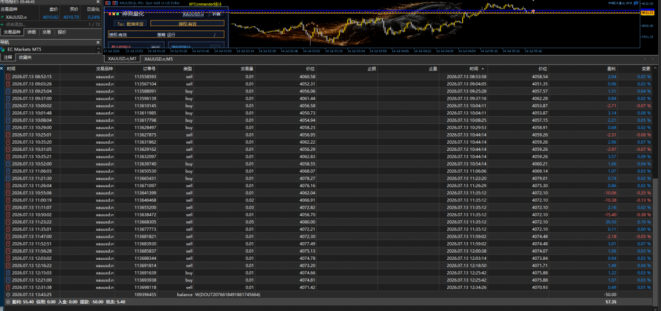Close the Navigator panel
This screenshot has width=661, height=311.
[97, 42]
